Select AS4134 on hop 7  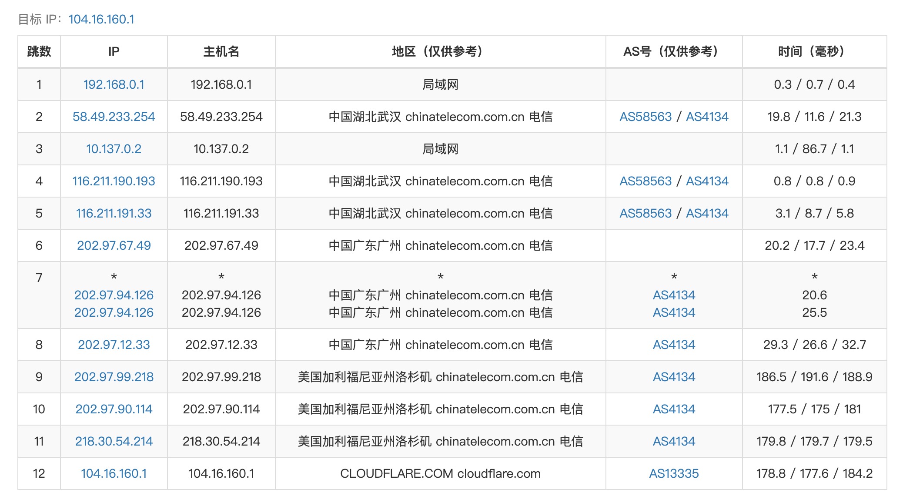pos(674,295)
